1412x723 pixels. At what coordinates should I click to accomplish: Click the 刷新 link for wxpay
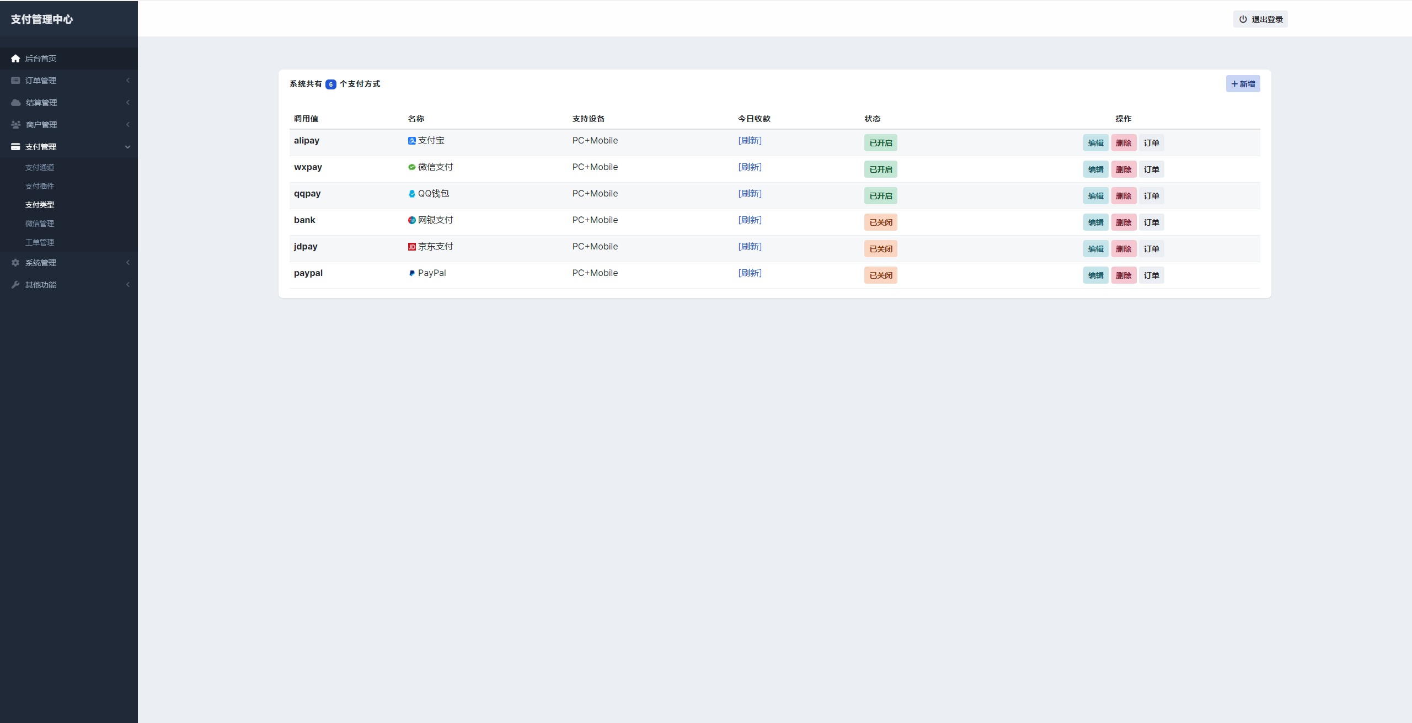(750, 167)
